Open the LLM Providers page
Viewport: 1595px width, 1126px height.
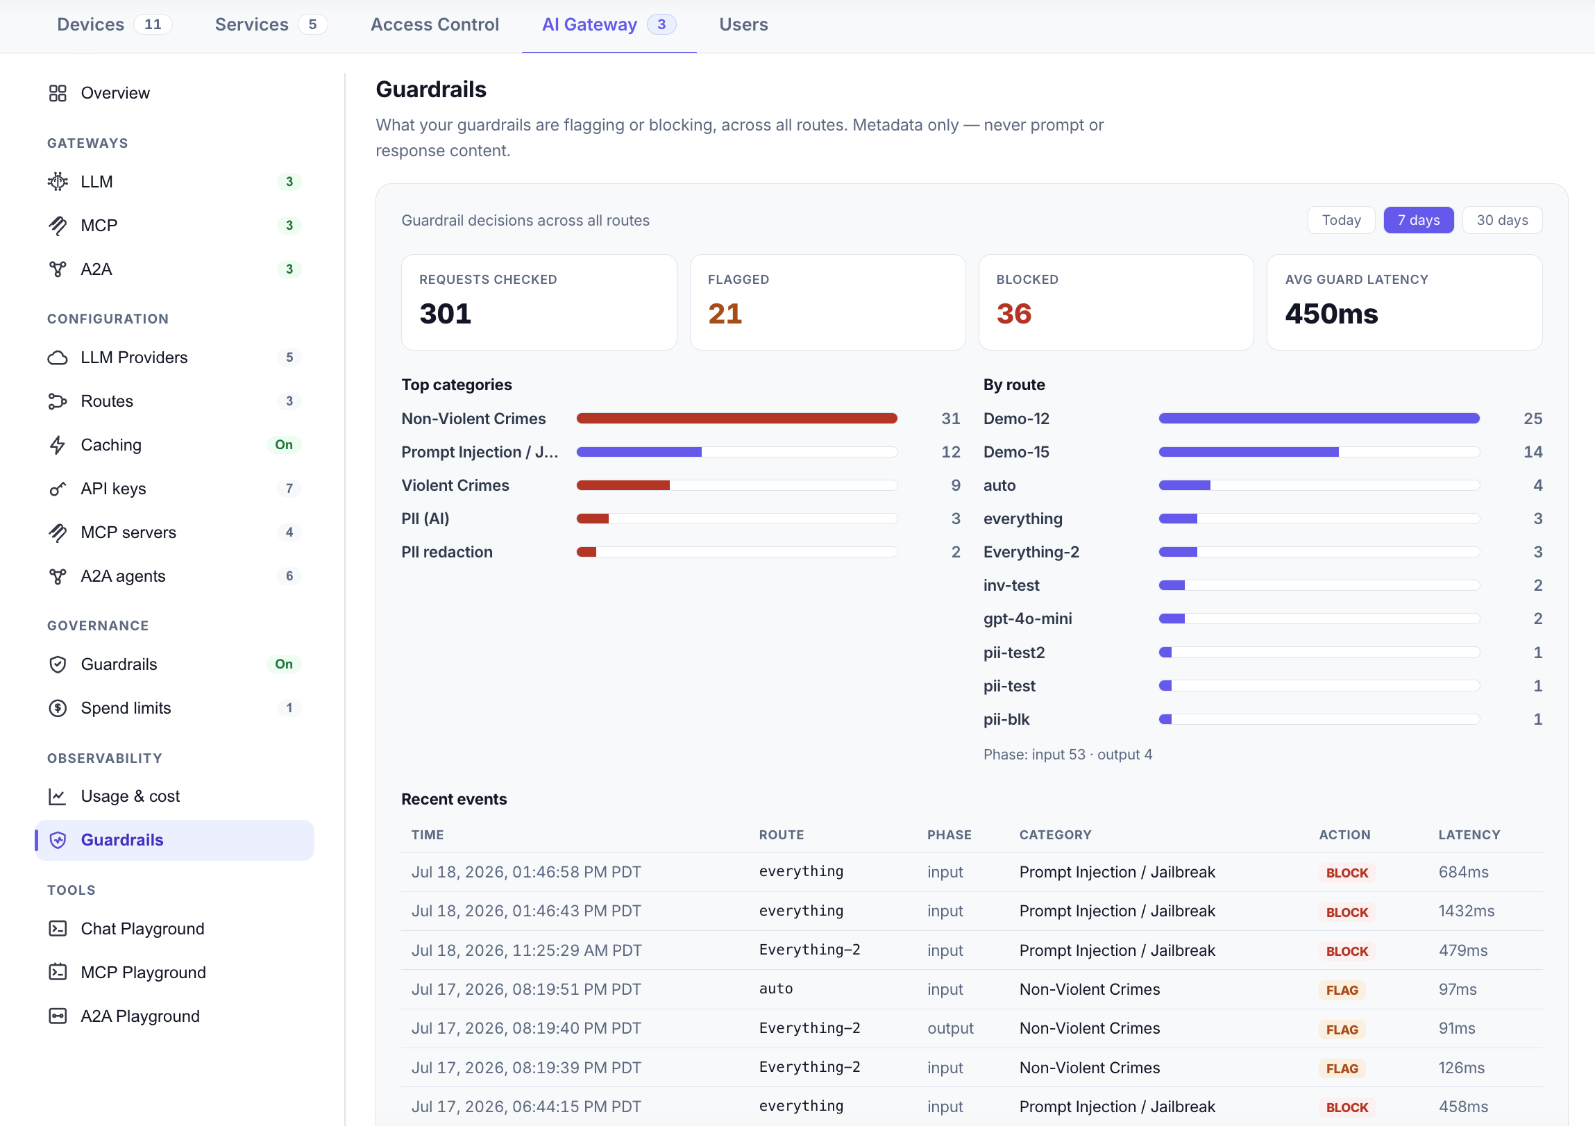tap(174, 357)
